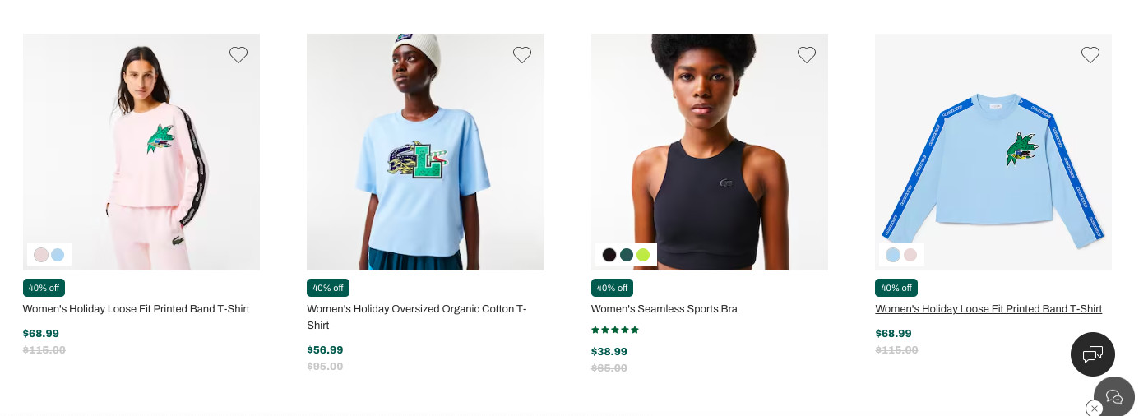Wishlist the blue Loose Fit Printed Band T-Shirt

pyautogui.click(x=1090, y=55)
